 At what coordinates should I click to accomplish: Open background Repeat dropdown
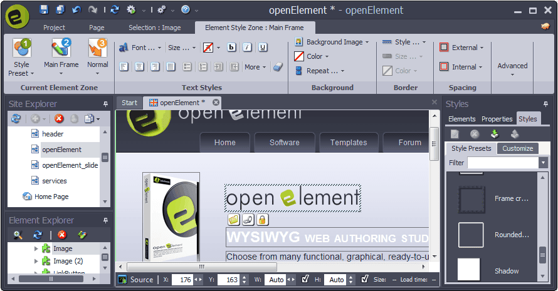[320, 71]
